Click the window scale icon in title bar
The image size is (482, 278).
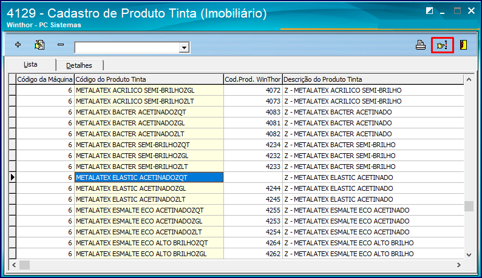coord(429,11)
